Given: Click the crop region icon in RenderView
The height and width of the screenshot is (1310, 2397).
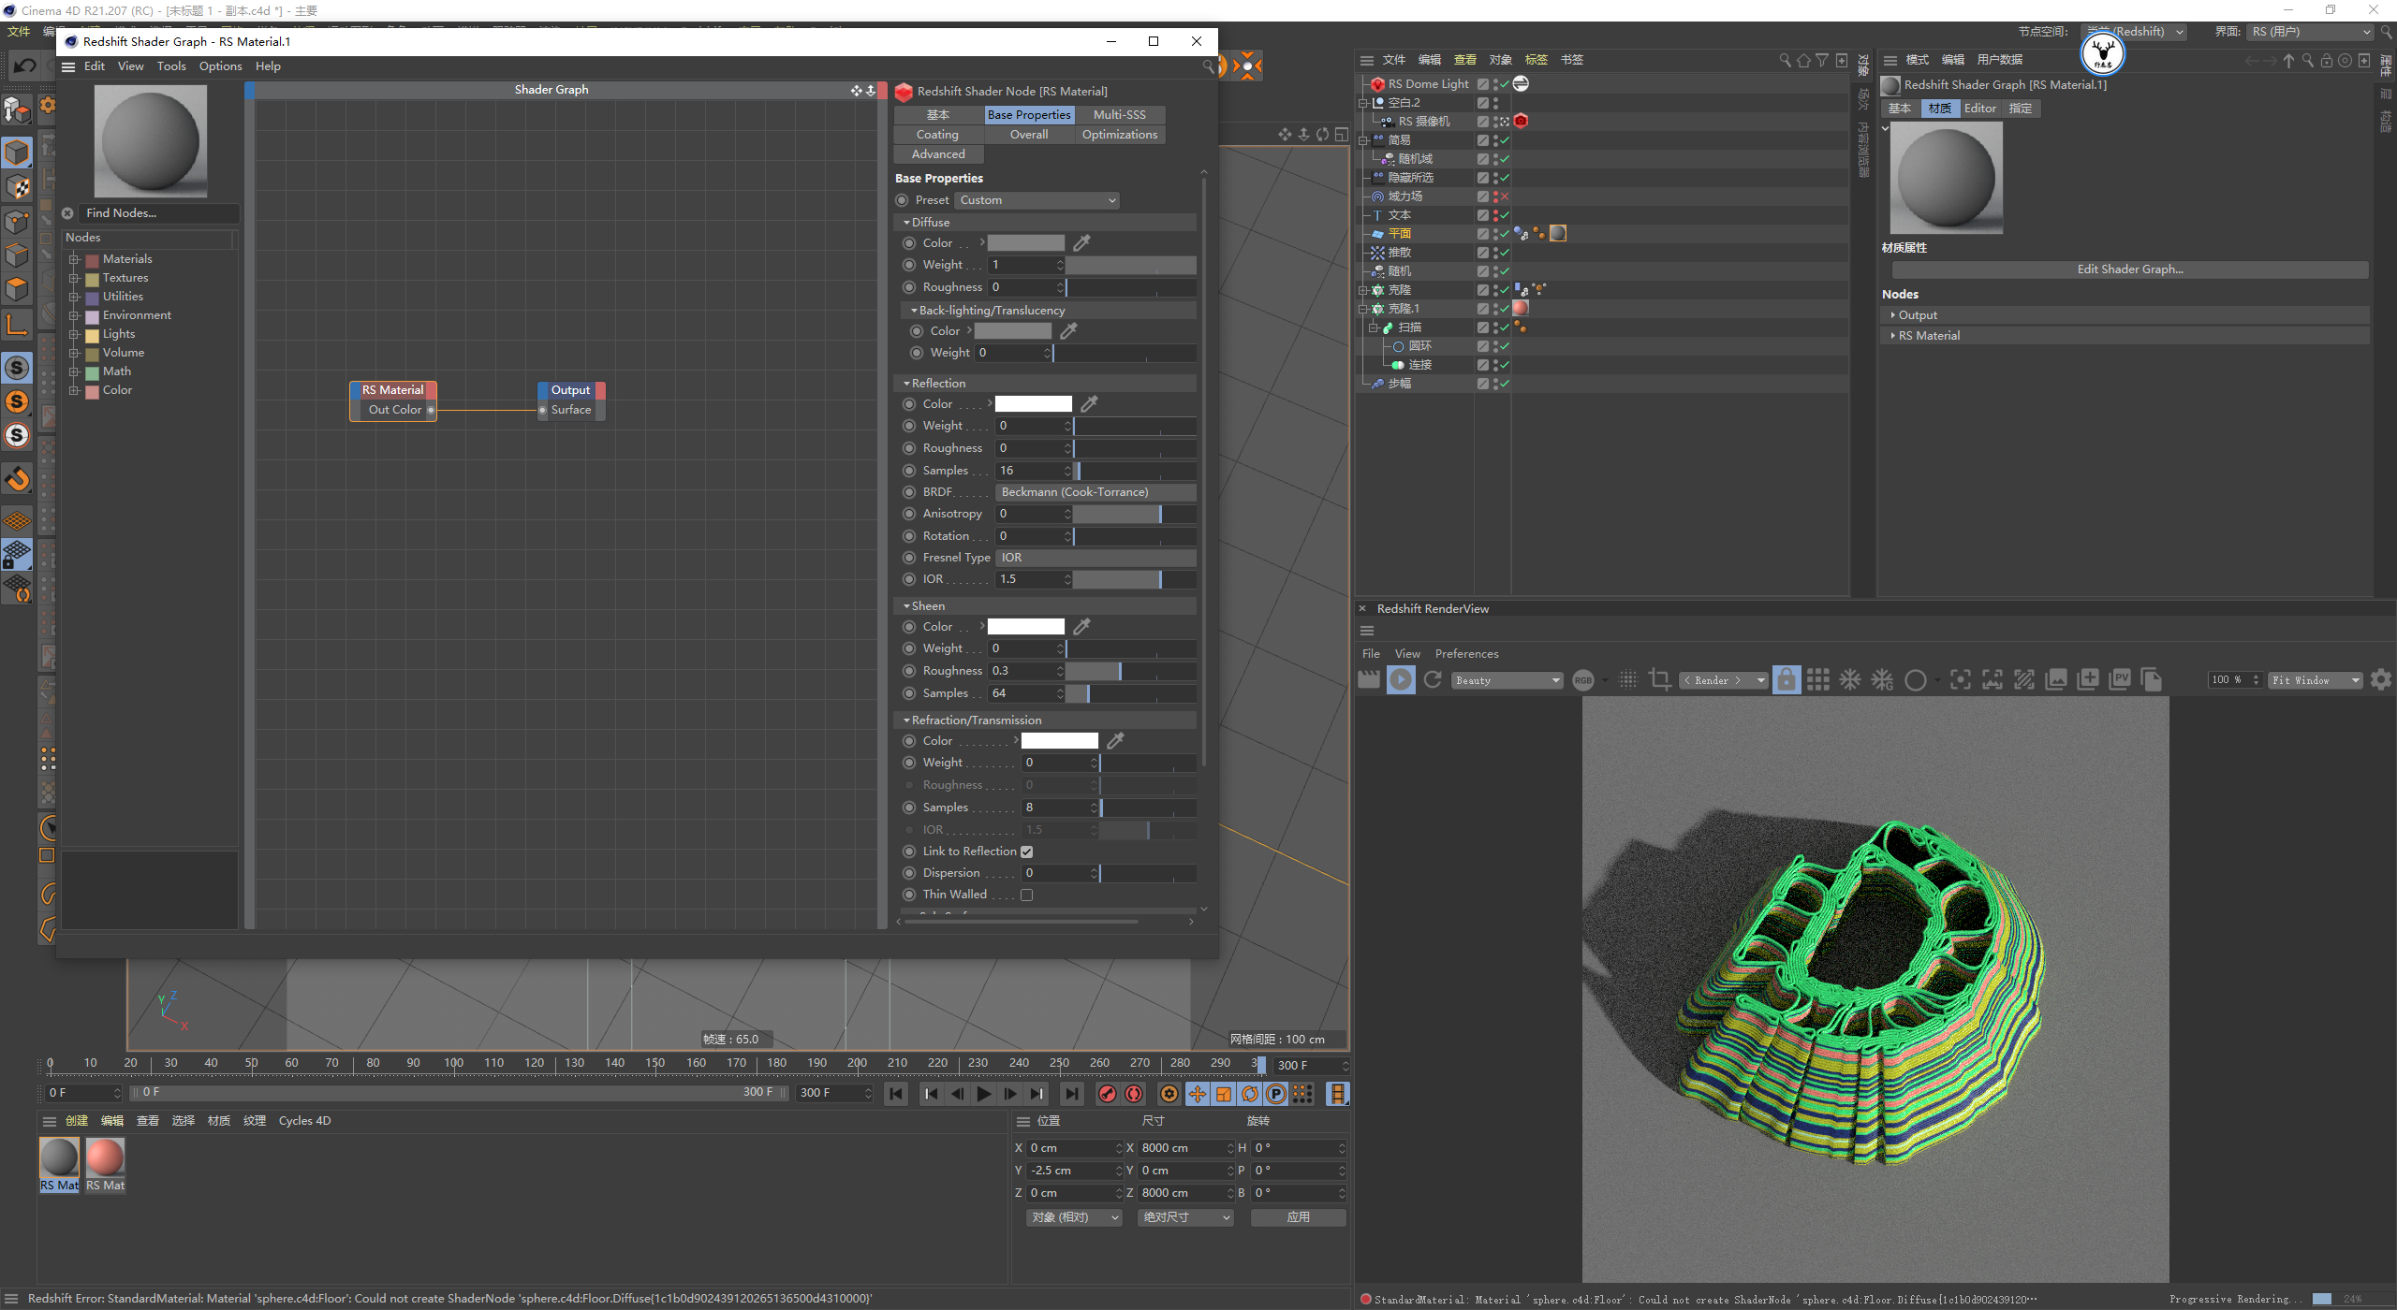Looking at the screenshot, I should 1660,680.
